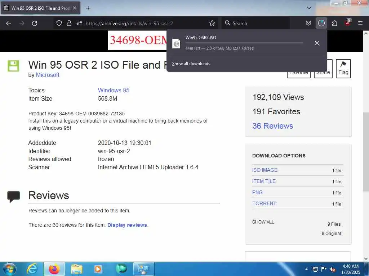
Task: Open a new tab with plus button
Action: (88, 8)
